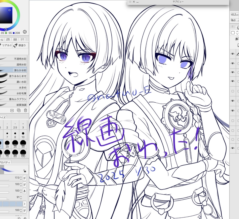
Task: Choose brush size preset 10
Action: (x=23, y=135)
